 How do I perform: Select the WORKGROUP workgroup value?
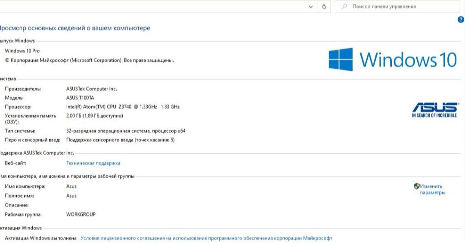[x=81, y=214]
